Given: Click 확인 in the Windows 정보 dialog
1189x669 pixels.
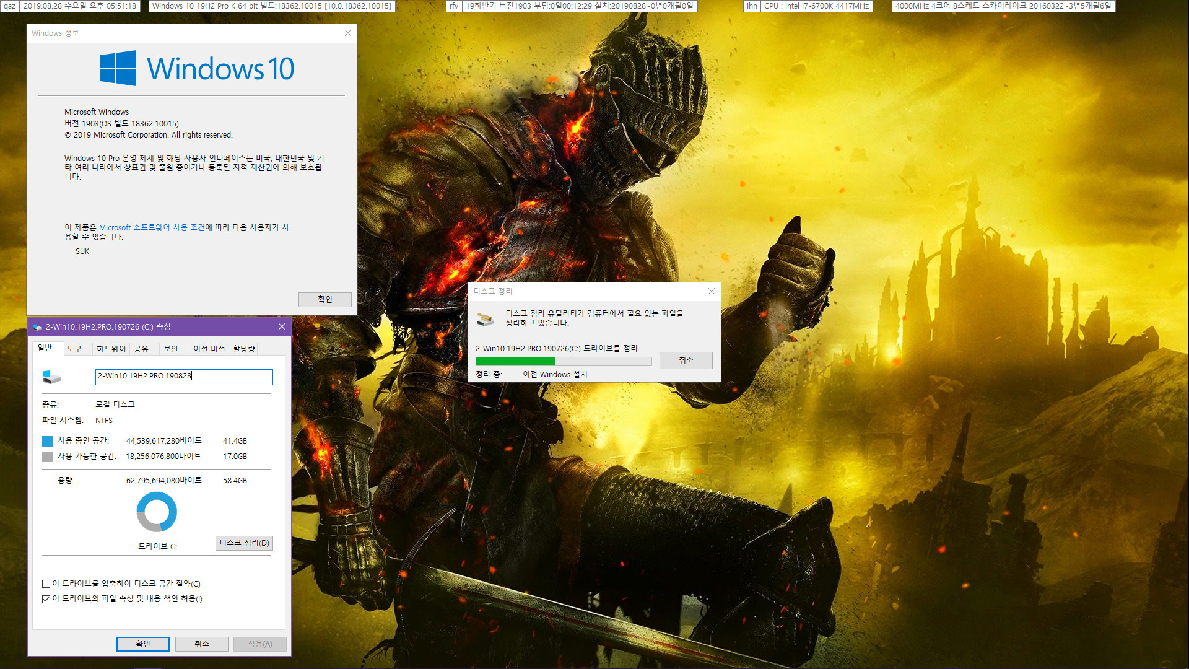Looking at the screenshot, I should [x=325, y=299].
